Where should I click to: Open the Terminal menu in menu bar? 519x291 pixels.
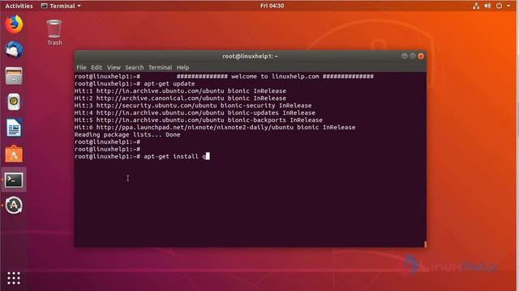point(160,67)
